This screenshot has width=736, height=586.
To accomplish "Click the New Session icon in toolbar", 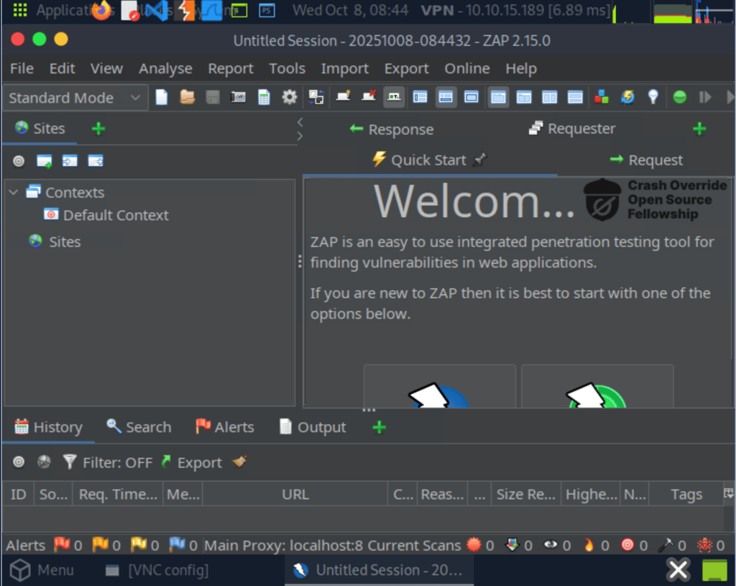I will tap(162, 97).
